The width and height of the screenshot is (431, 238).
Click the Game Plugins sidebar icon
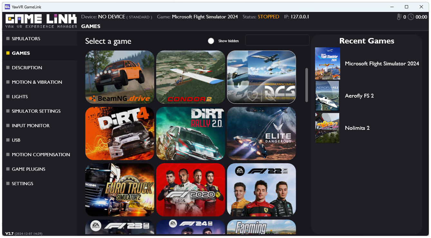(x=7, y=169)
